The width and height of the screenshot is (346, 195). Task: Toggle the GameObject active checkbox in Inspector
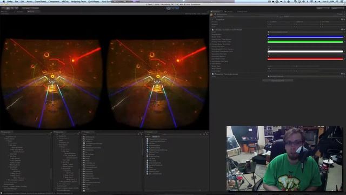215,15
